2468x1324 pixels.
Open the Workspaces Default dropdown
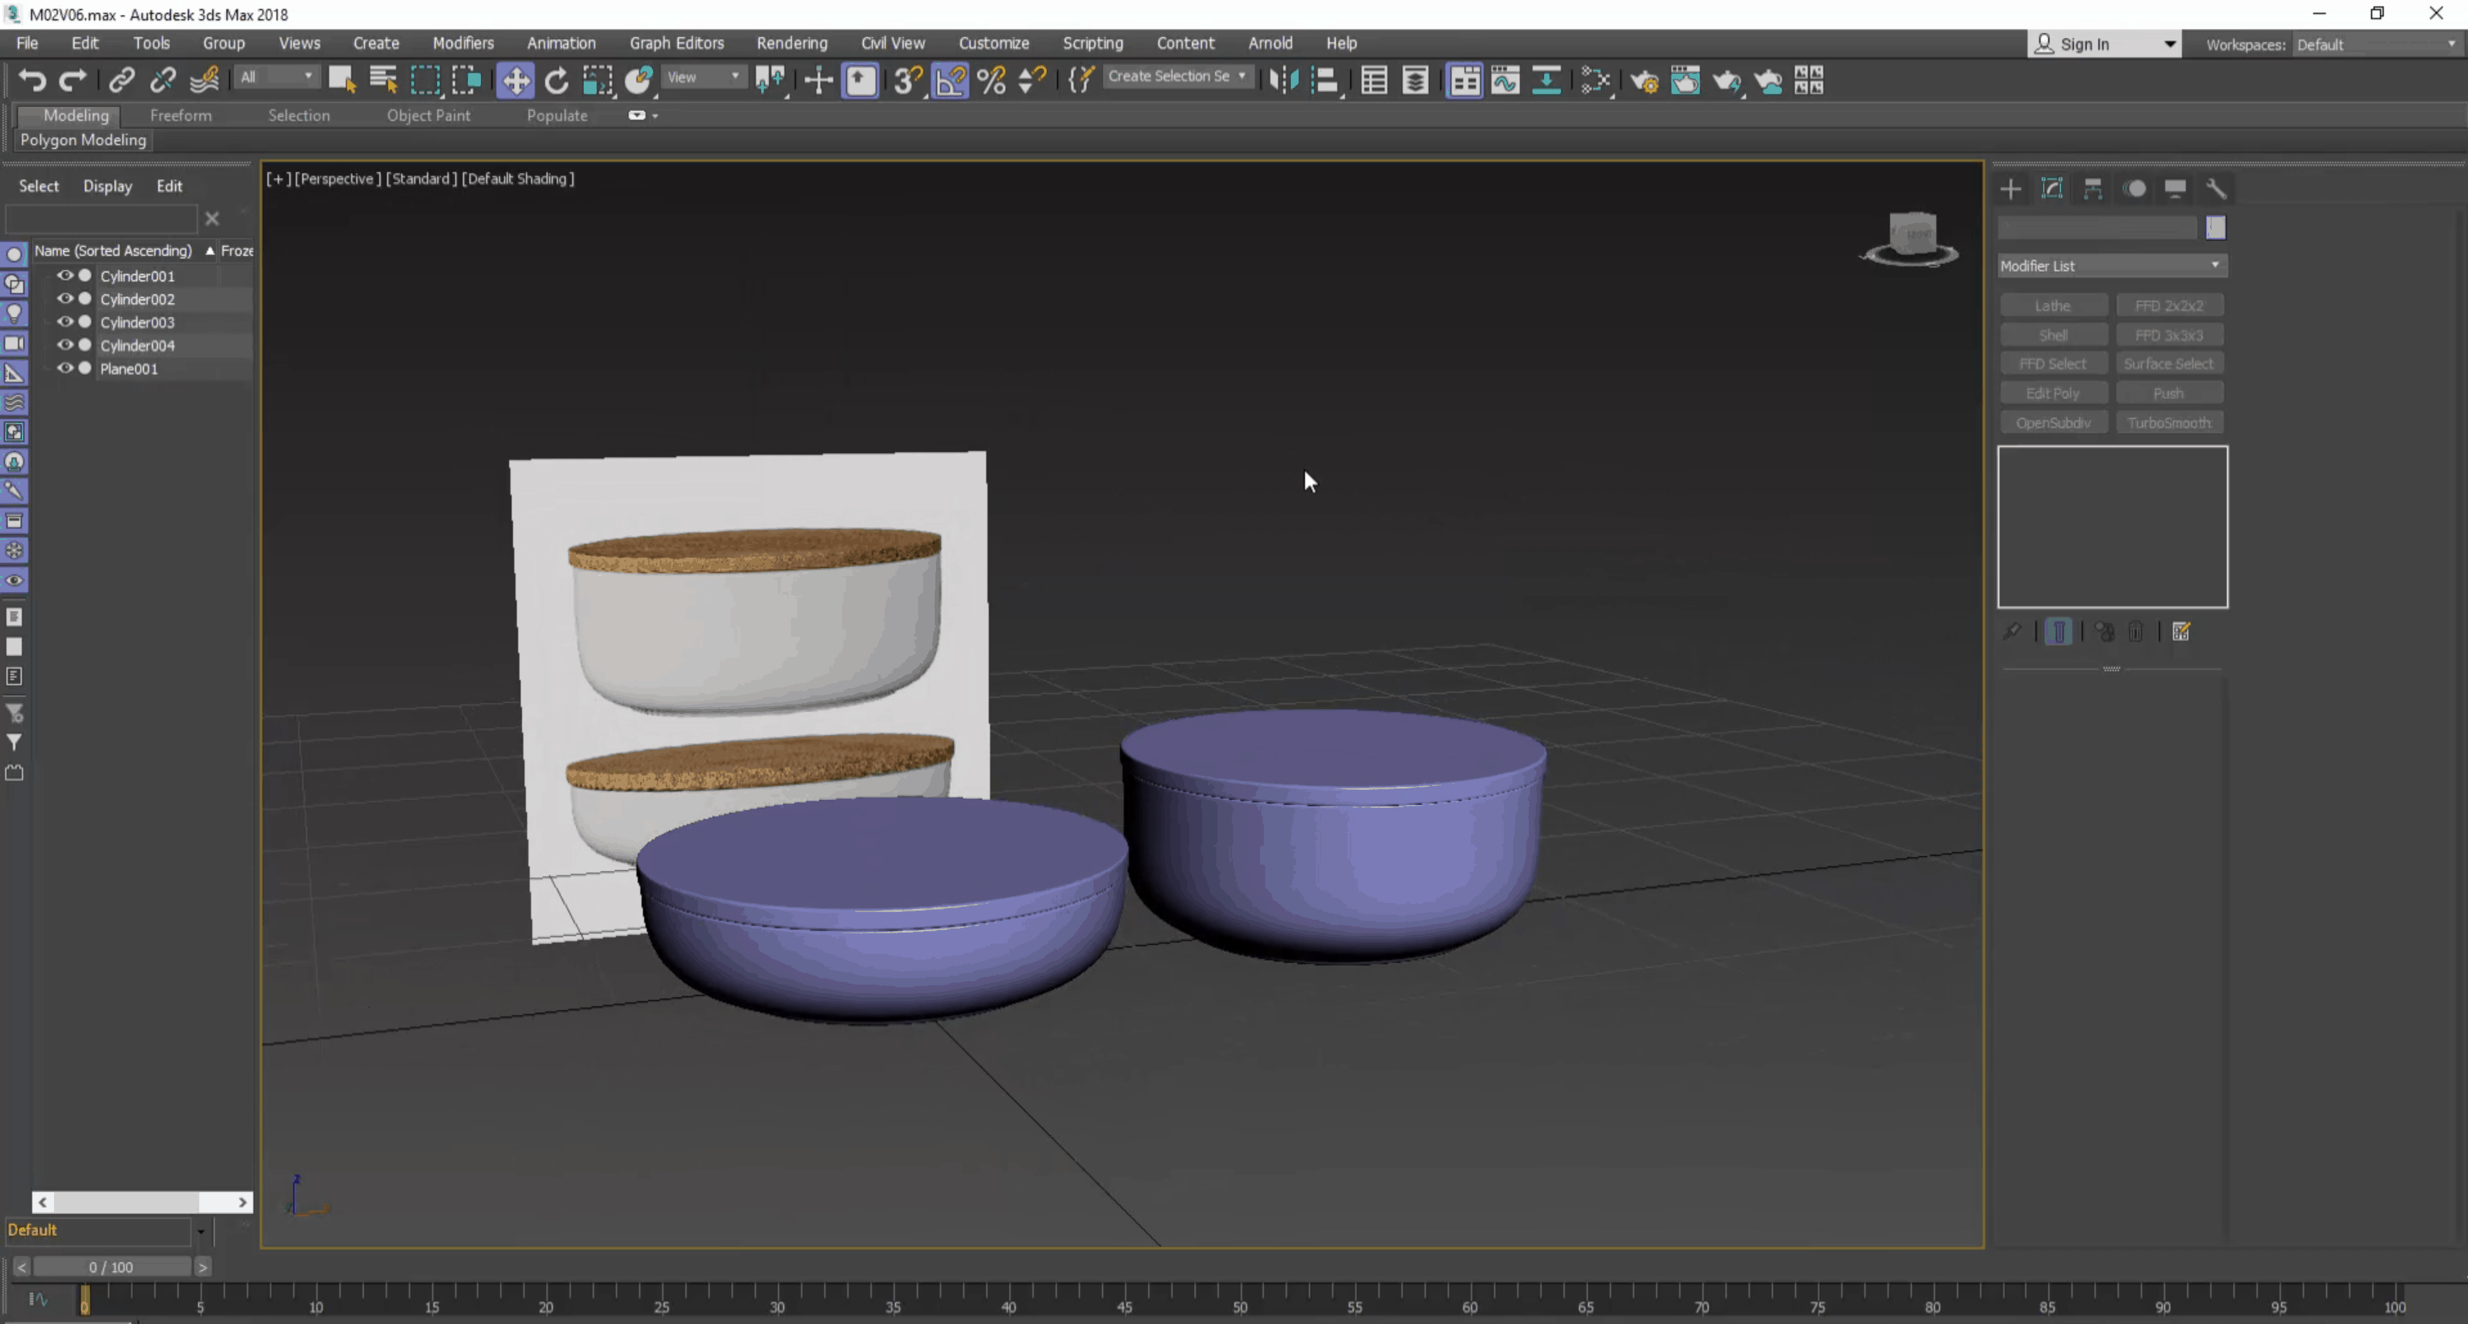click(2377, 44)
